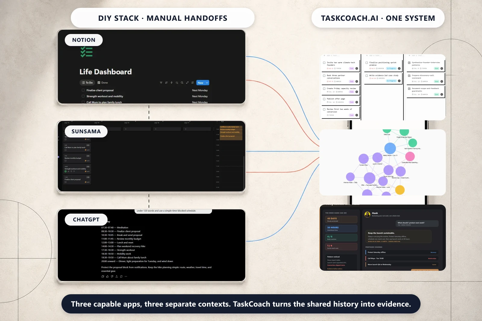Open the dropdown arrow beside Notion New button
This screenshot has height=321, width=482.
207,83
